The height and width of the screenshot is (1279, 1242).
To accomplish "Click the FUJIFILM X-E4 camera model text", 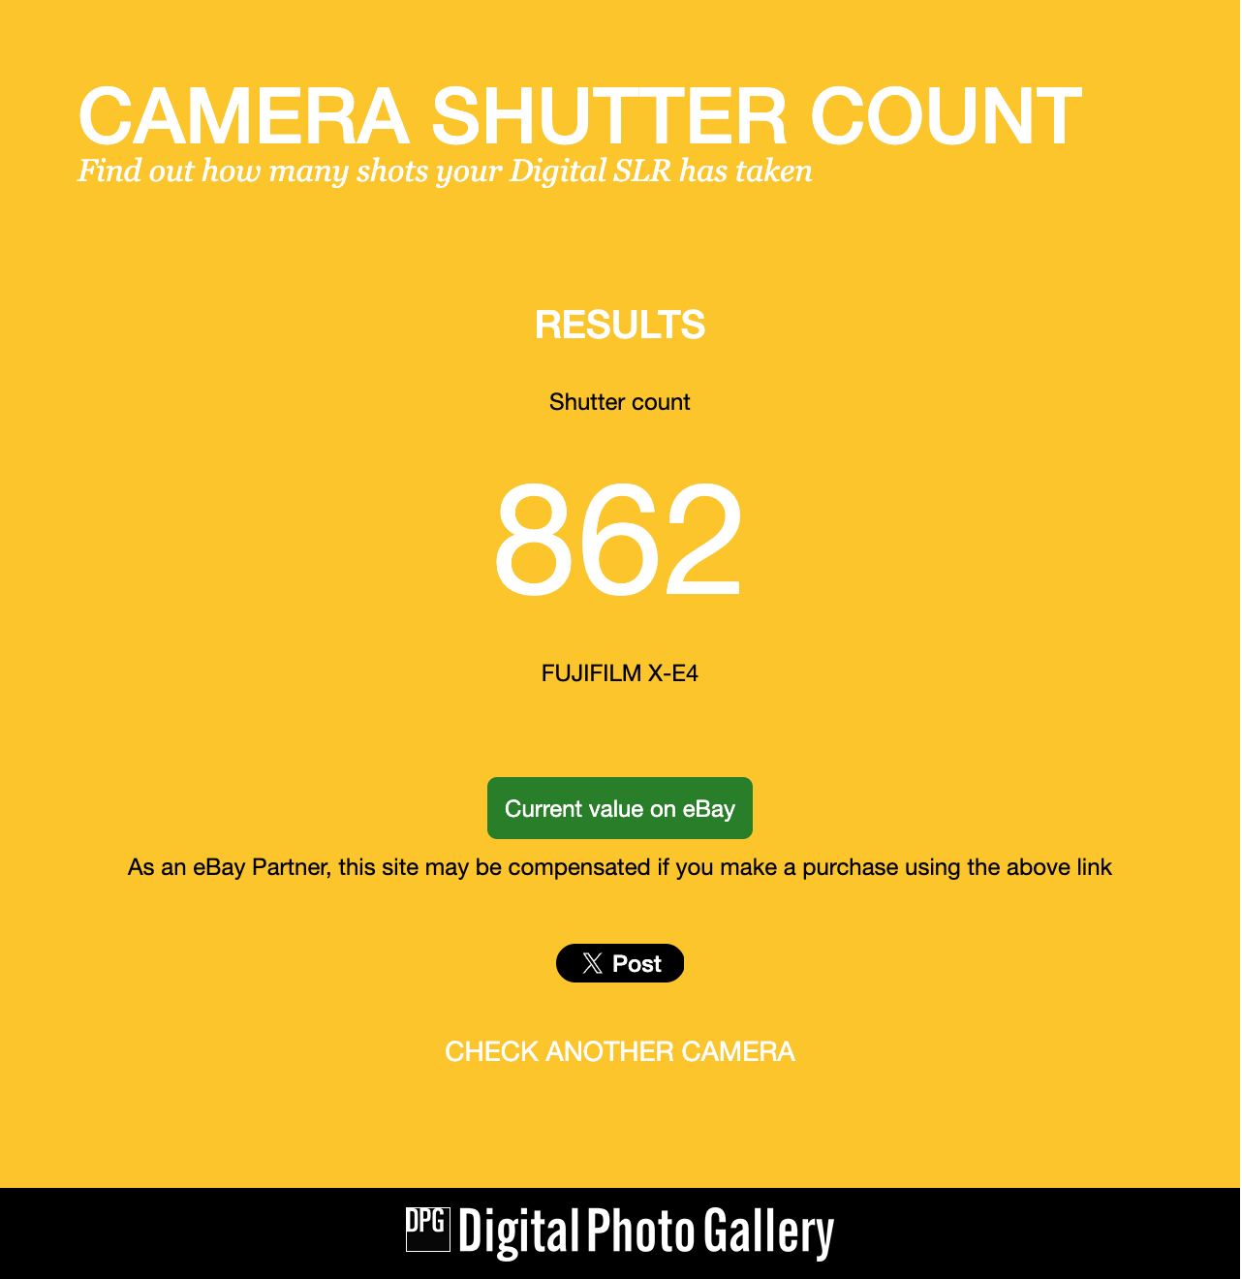I will click(x=620, y=673).
